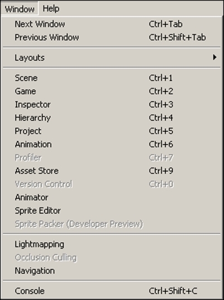Click the disabled Version Control entry
The image size is (224, 300).
(x=111, y=184)
